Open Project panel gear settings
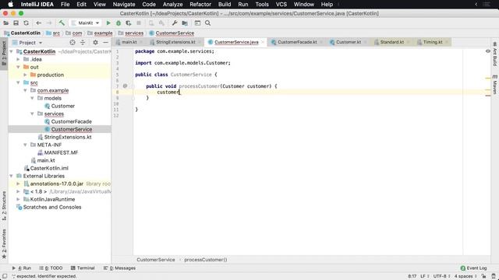This screenshot has height=280, width=499. coord(95,42)
